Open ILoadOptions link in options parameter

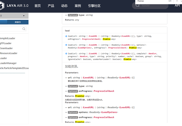click(x=109, y=112)
